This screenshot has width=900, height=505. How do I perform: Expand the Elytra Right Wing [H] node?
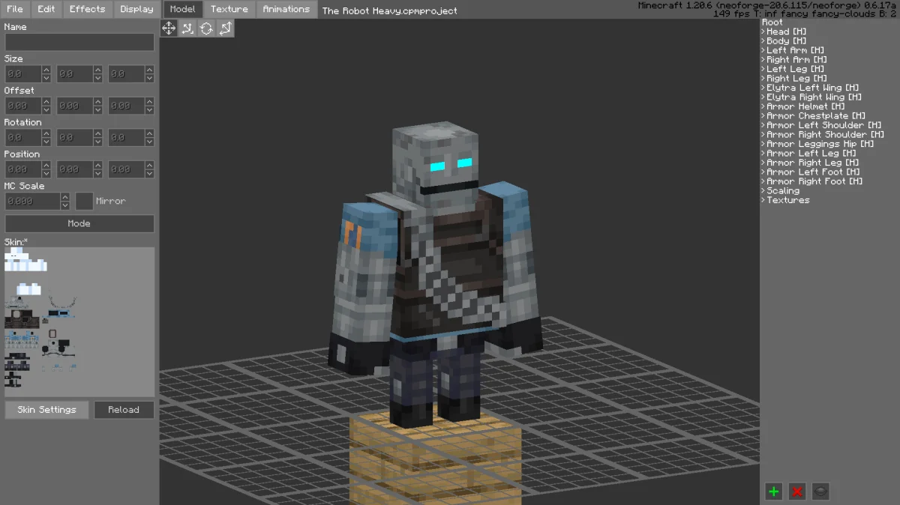pyautogui.click(x=763, y=97)
